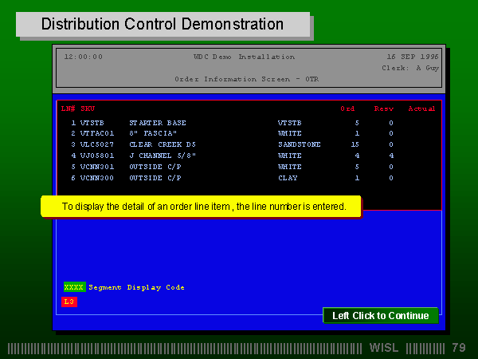Select the L3 input field
478x359 pixels.
(69, 302)
